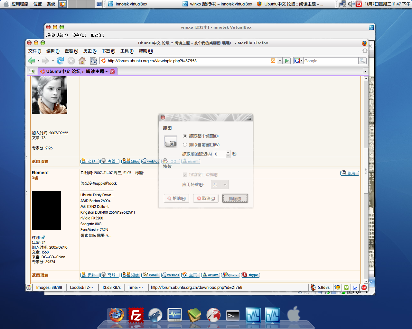Open Firefox 工具 tools menu
Viewport: 412px width, 329px height.
tap(127, 51)
